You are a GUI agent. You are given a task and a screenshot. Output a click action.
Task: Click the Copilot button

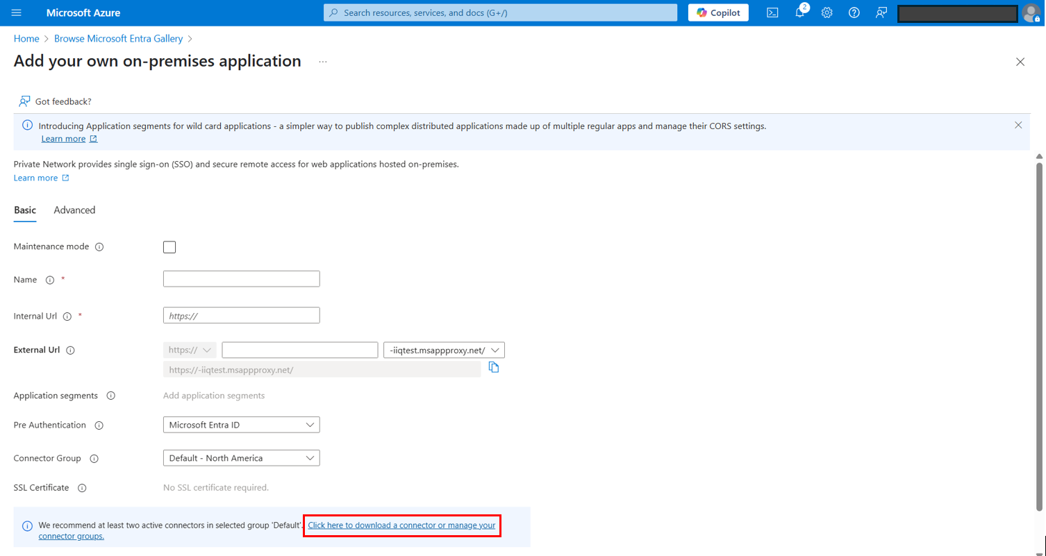tap(718, 12)
